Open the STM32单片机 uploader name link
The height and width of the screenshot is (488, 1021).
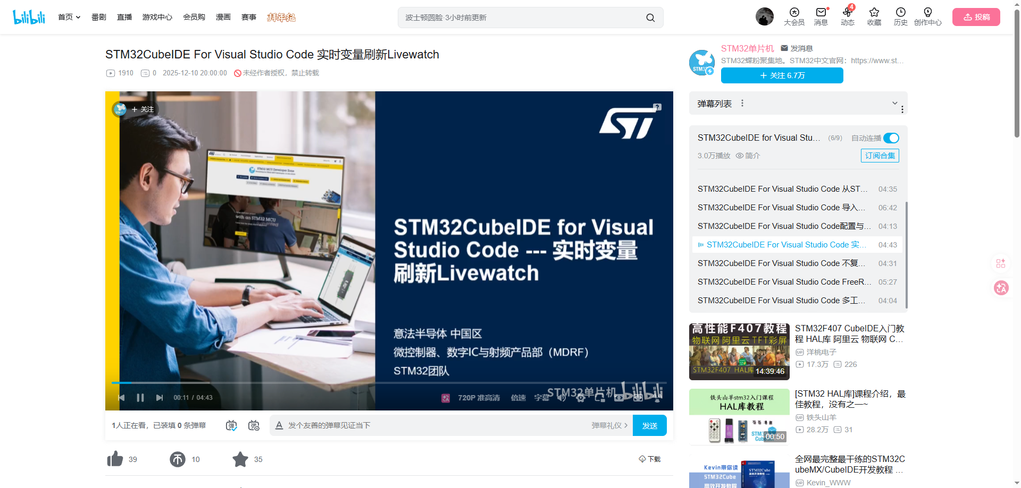pyautogui.click(x=748, y=48)
